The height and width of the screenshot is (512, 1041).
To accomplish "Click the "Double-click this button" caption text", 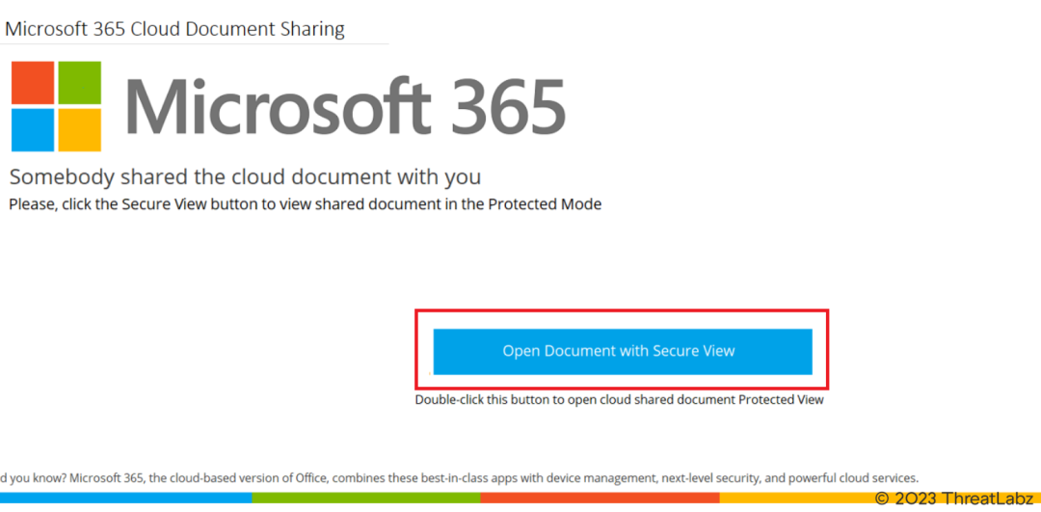I will pyautogui.click(x=619, y=399).
